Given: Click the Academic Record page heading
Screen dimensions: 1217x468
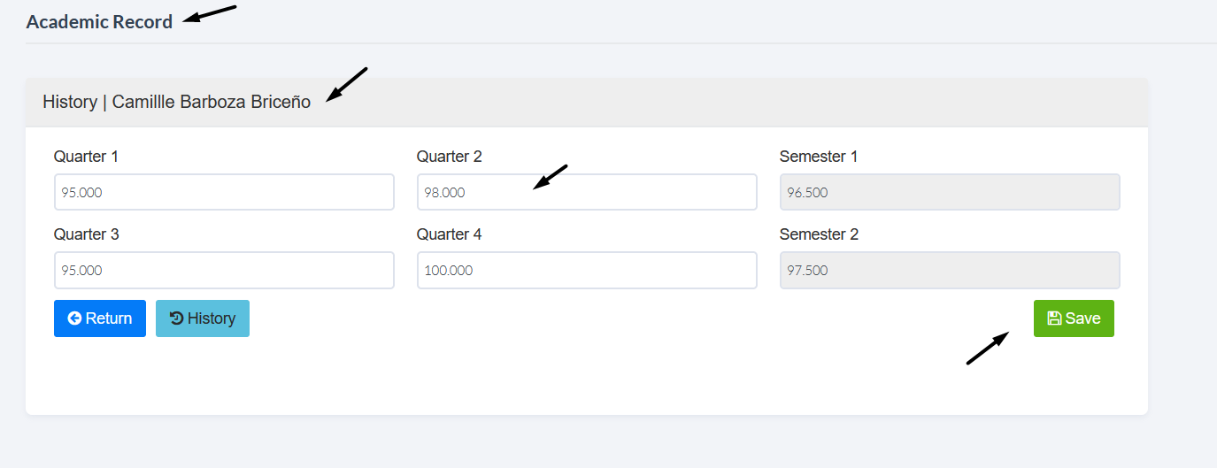Looking at the screenshot, I should (x=99, y=22).
